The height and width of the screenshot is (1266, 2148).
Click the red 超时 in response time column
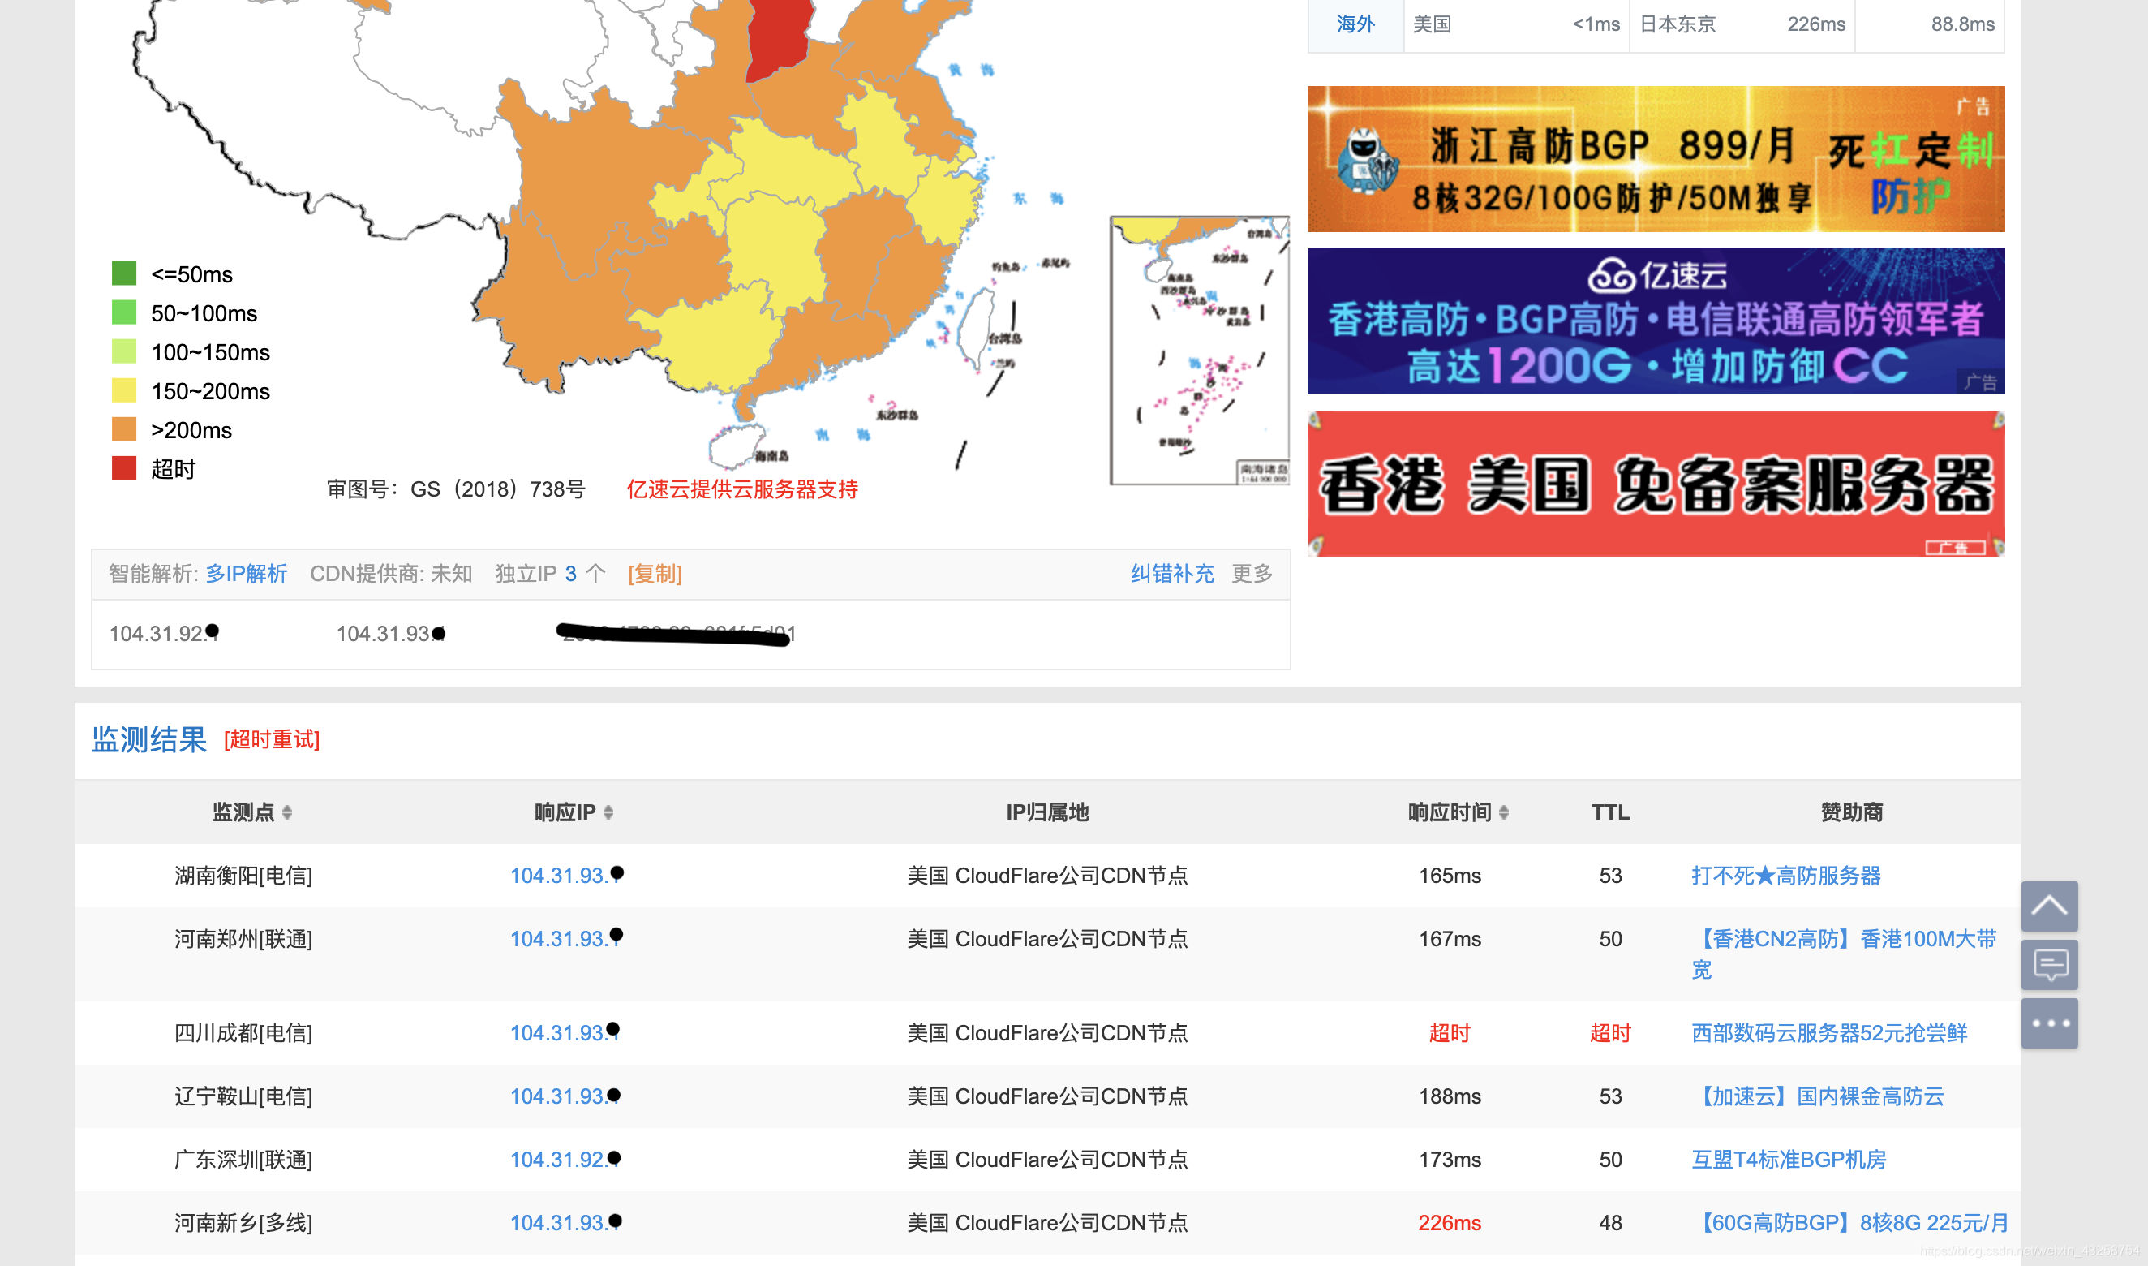click(x=1449, y=1032)
